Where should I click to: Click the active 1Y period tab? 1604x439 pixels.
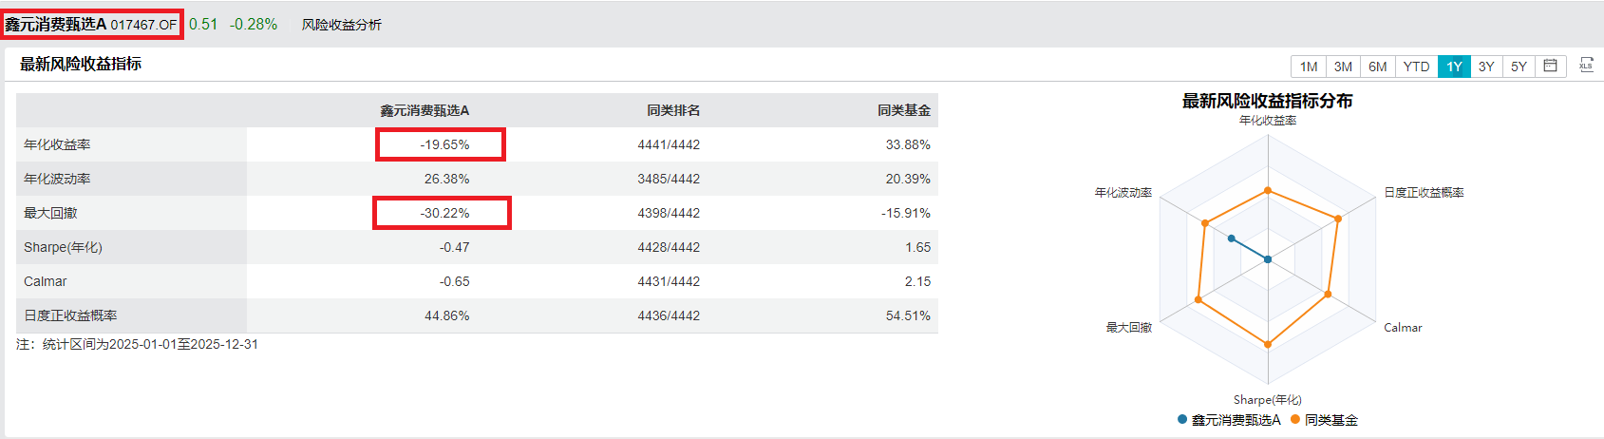(1454, 67)
